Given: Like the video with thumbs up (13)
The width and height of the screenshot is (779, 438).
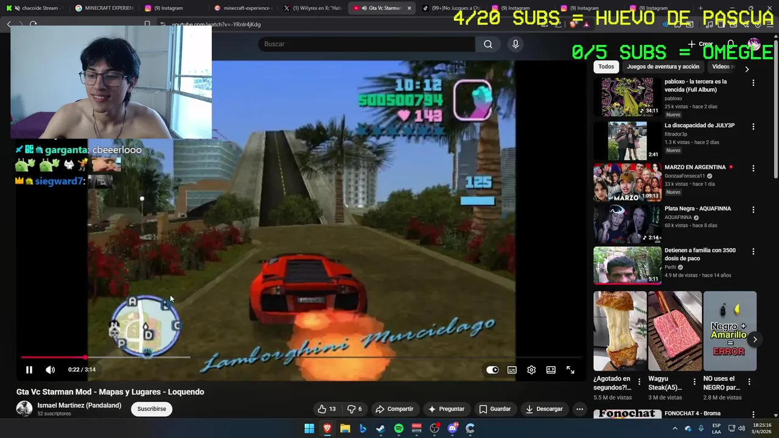Looking at the screenshot, I should [327, 409].
